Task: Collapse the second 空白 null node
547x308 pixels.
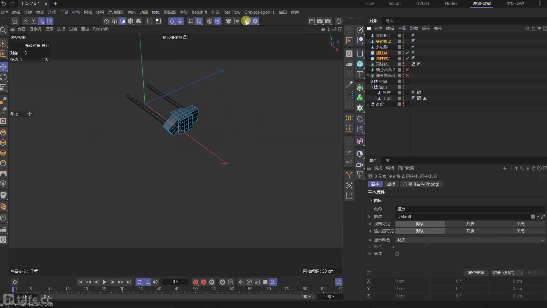Action: pos(371,87)
